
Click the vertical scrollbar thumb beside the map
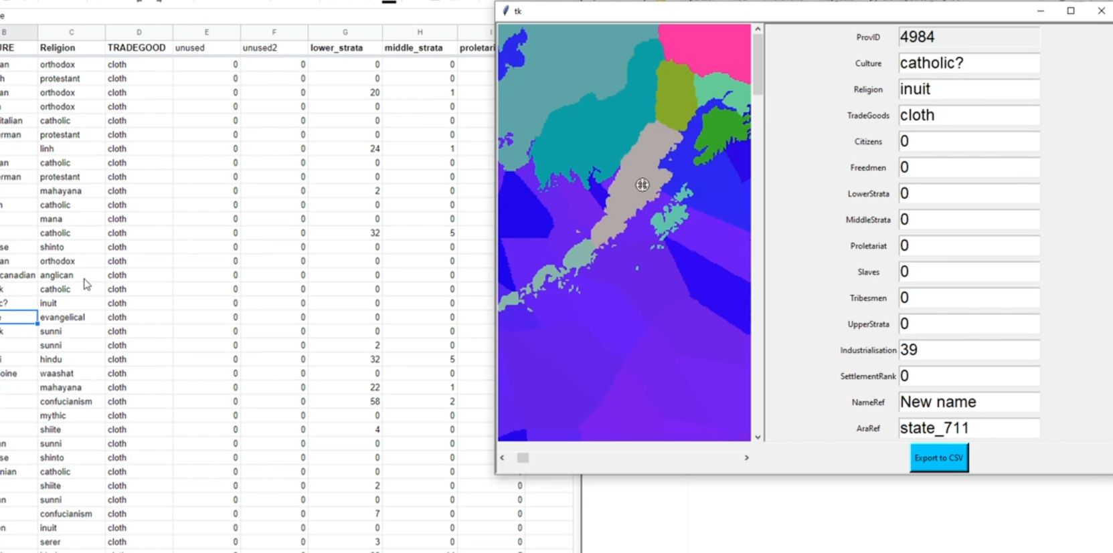click(758, 64)
